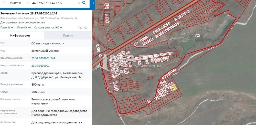Select parcel 877 on the map
This screenshot has height=125, width=256.
(115, 83)
